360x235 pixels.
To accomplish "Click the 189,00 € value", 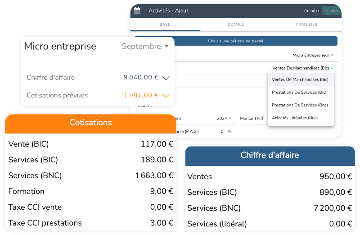I will click(x=157, y=160).
